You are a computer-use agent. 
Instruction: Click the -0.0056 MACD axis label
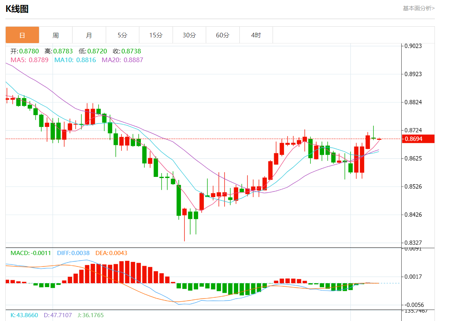click(413, 305)
